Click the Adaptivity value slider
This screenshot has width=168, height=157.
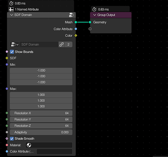[x=41, y=132]
